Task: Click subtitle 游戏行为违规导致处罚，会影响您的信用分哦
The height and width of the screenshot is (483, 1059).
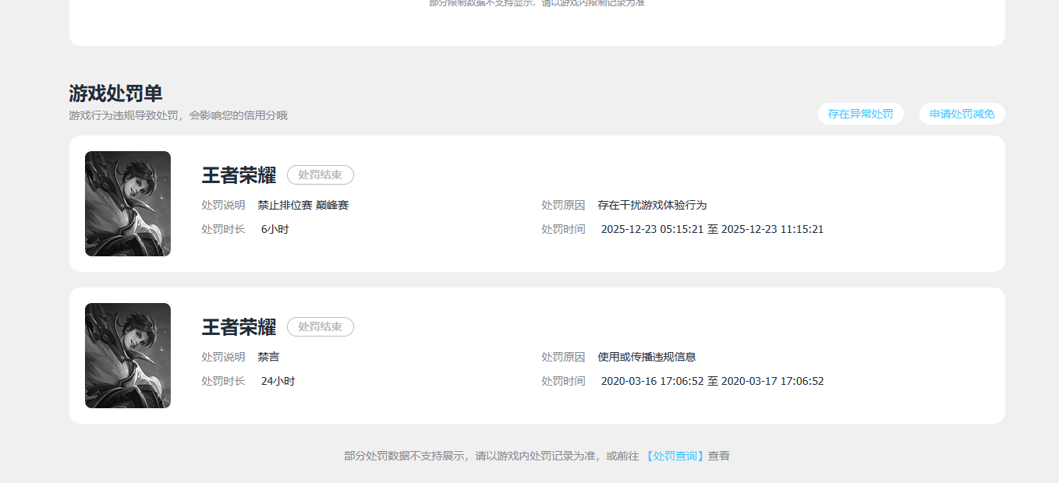Action: point(178,115)
